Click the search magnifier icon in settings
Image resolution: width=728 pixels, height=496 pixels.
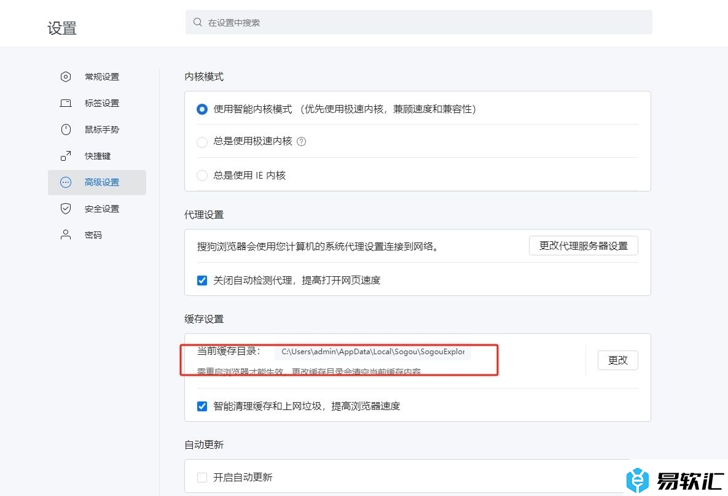[198, 22]
